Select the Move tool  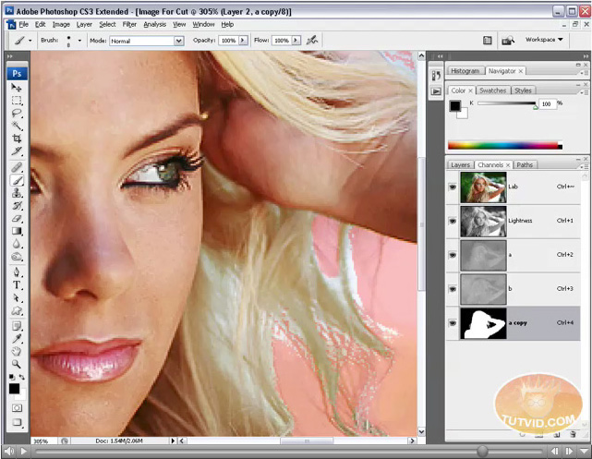[x=17, y=88]
